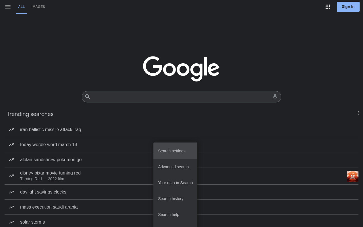Open the hamburger main menu
Screen dimensions: 363x227
(x=8, y=7)
